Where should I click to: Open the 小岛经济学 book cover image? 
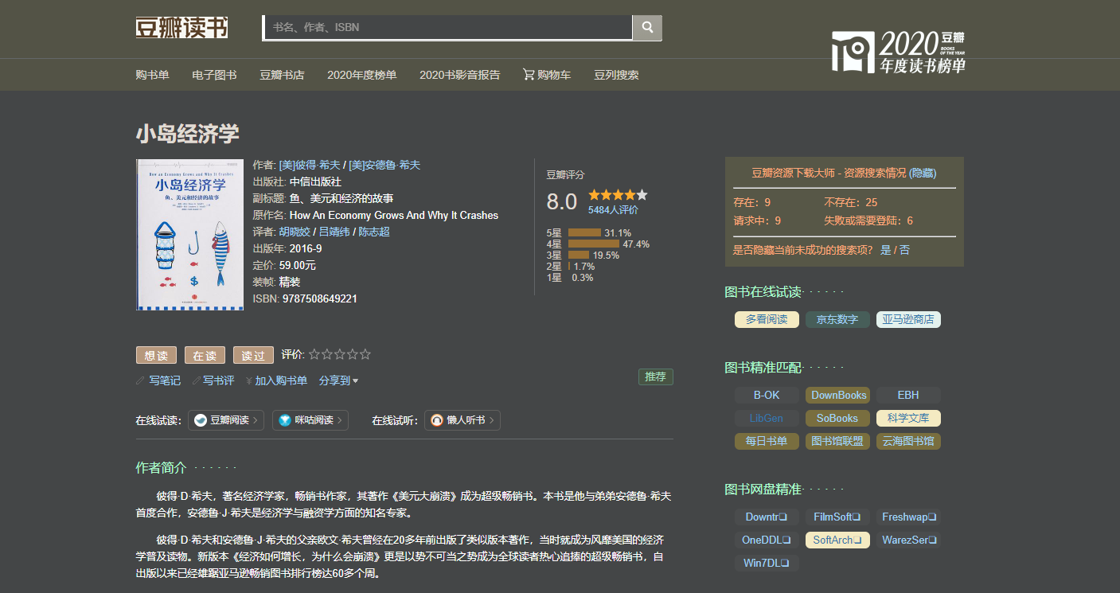pos(190,235)
